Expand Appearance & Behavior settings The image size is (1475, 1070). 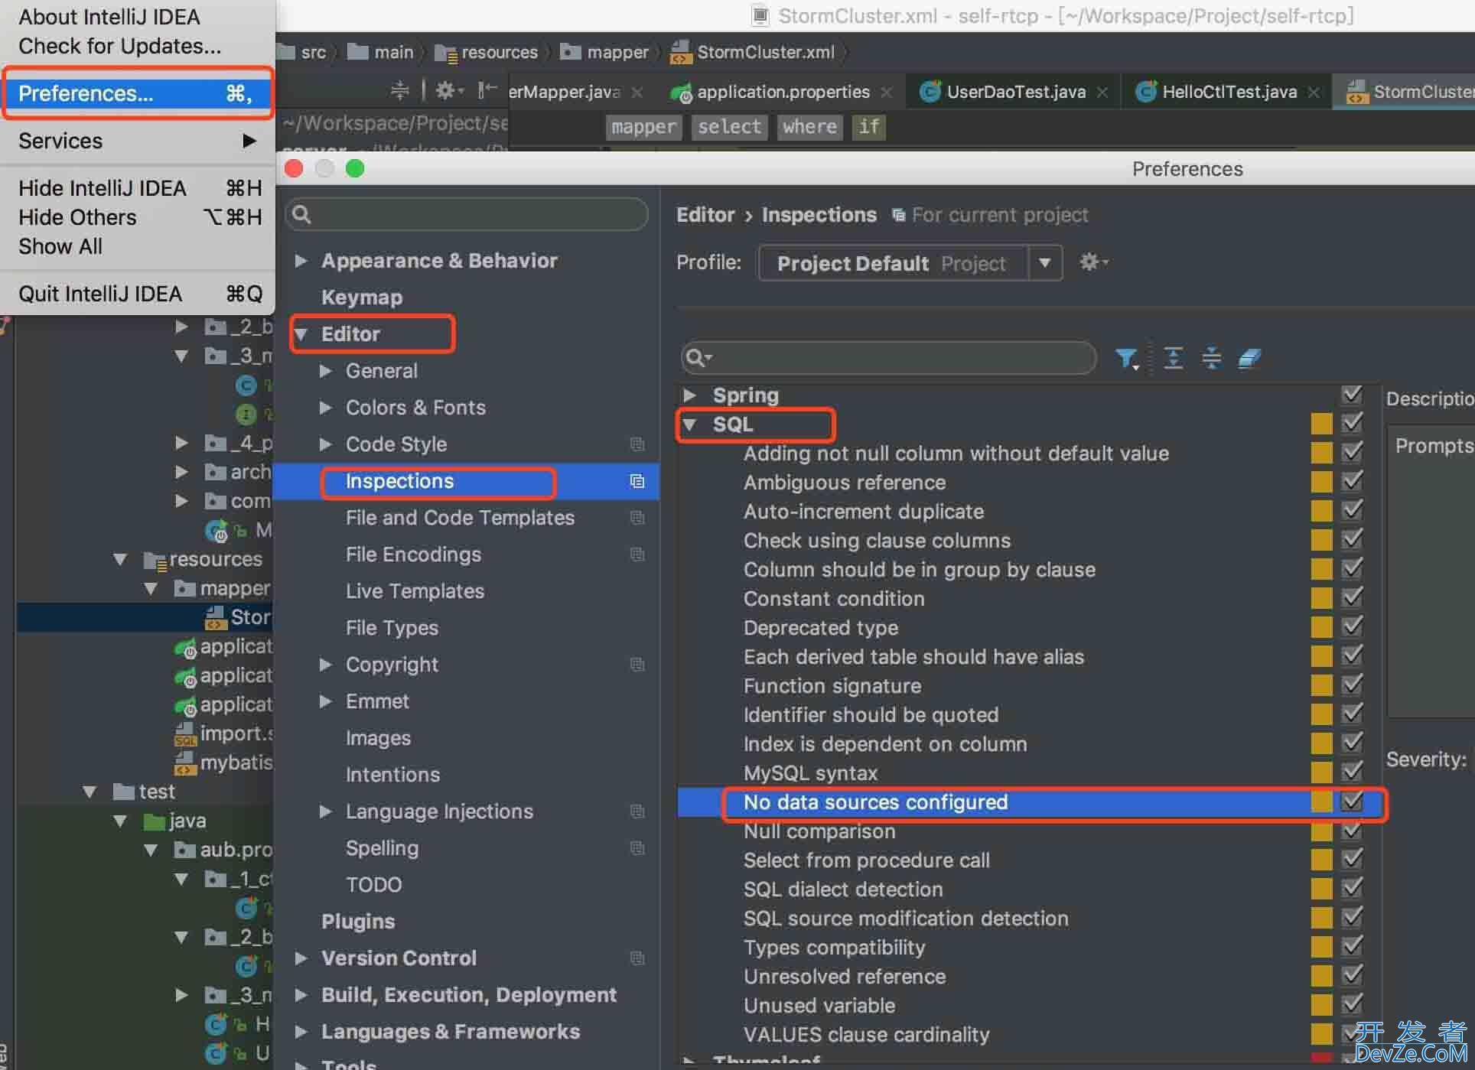[x=301, y=261]
